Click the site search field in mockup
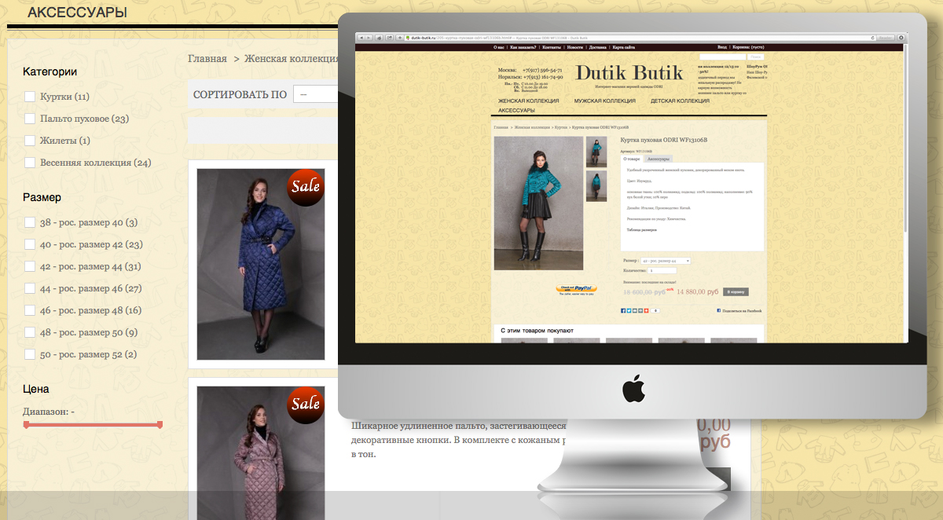943x520 pixels. pos(722,57)
